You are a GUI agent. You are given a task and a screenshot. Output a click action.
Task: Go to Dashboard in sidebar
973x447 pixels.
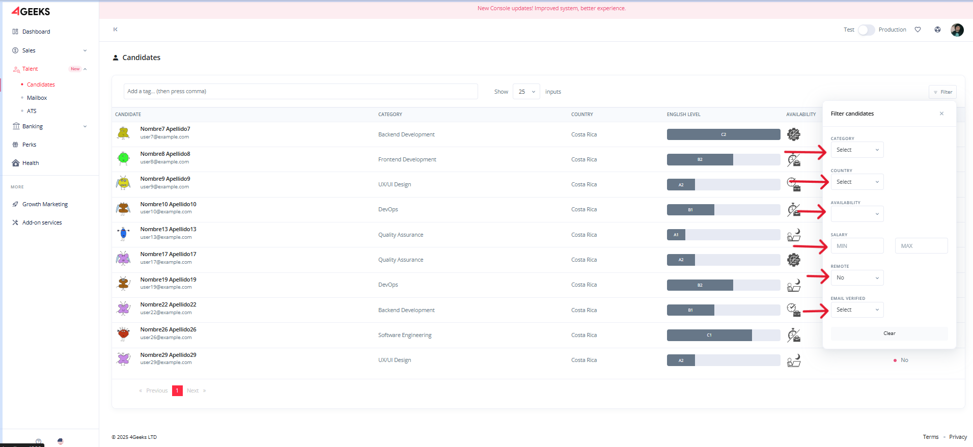tap(36, 32)
